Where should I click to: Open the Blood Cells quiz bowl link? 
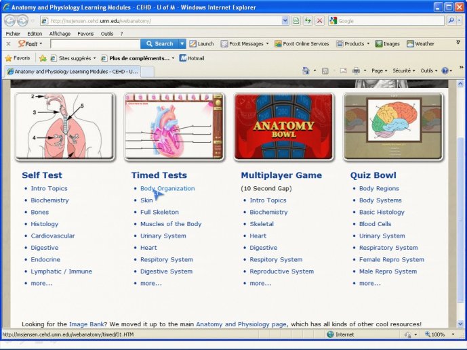[375, 224]
